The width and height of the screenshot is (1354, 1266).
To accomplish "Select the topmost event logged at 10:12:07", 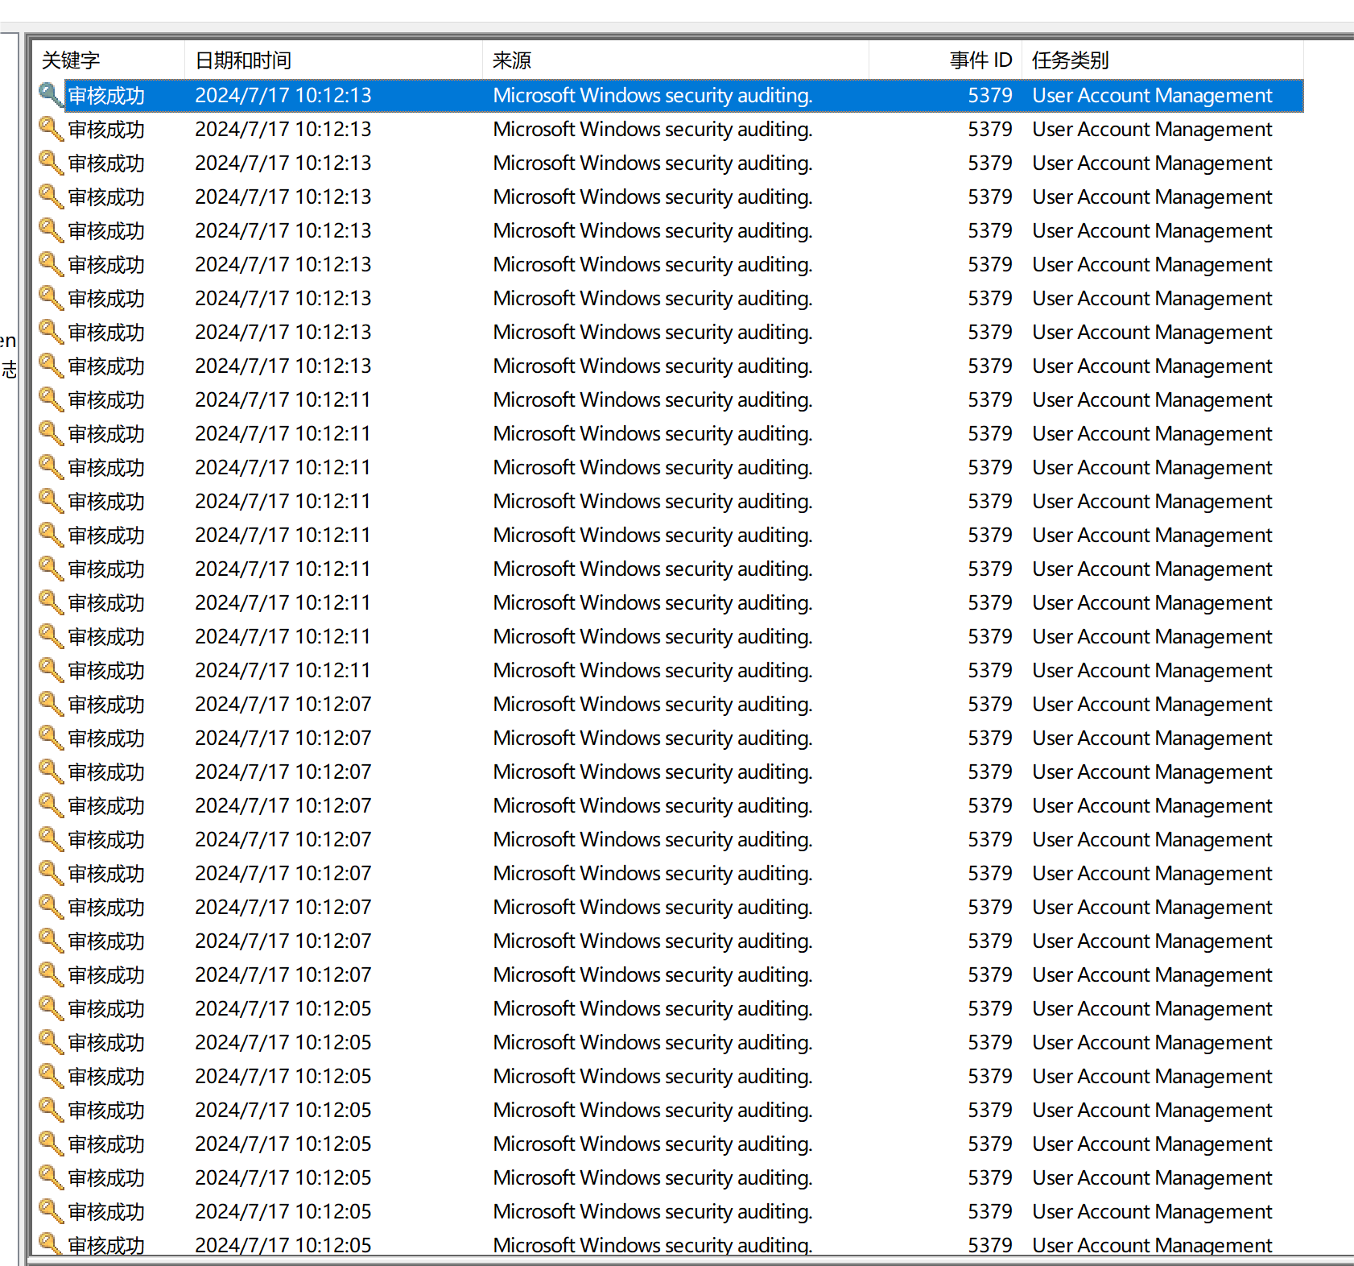I will 668,705.
